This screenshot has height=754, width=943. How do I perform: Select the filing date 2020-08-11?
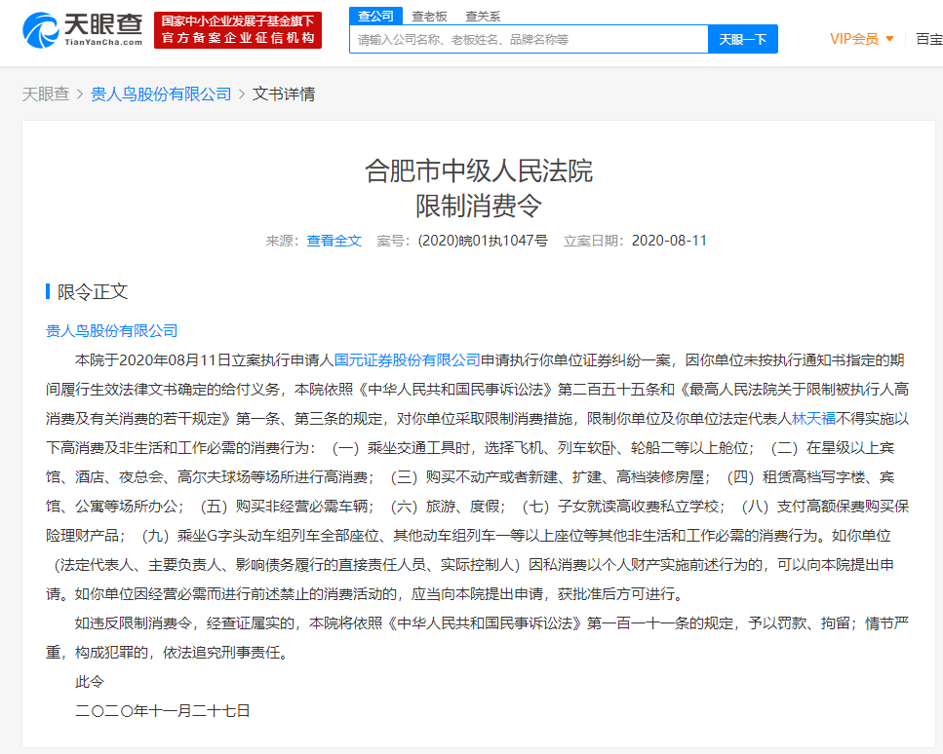point(669,241)
